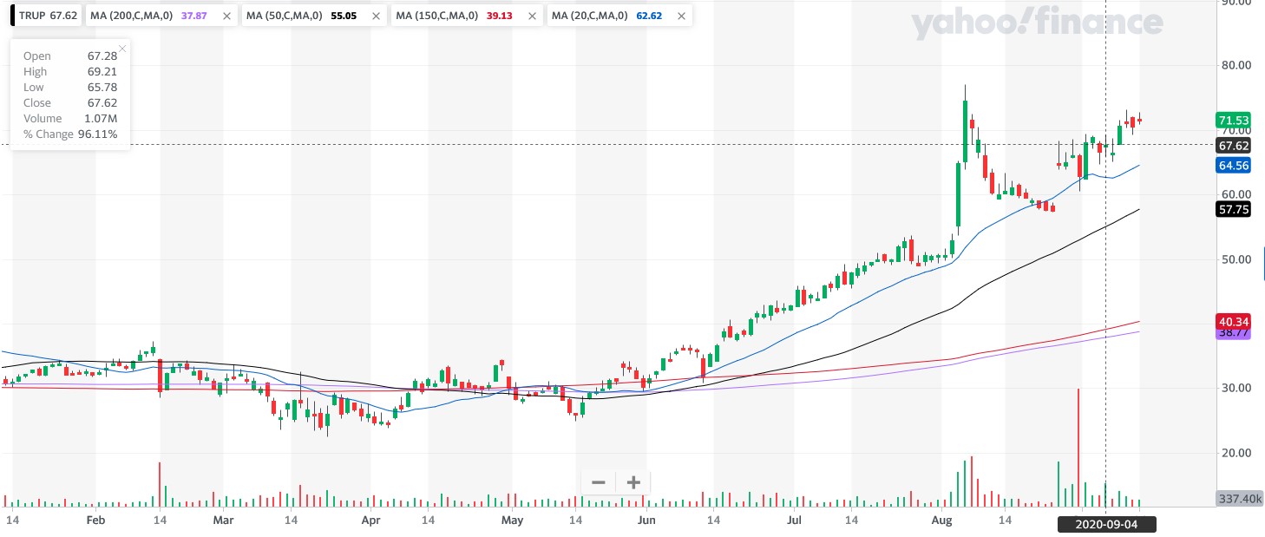The image size is (1265, 537).
Task: Remove the MA (50,C,MA,0) indicator
Action: click(377, 16)
